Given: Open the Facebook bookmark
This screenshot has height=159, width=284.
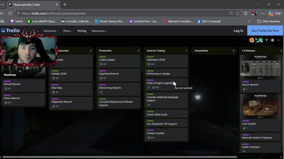Looking at the screenshot, I should tap(209, 21).
